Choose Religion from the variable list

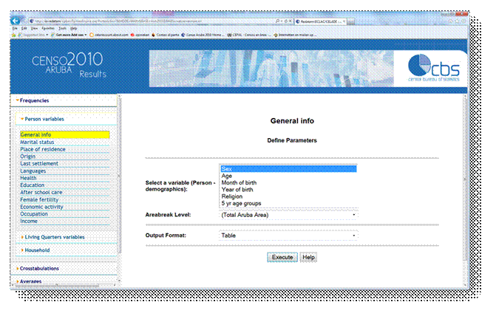(x=232, y=196)
